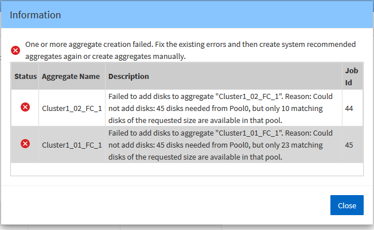Click the error status icon for Cluster1_01_FC_1

pyautogui.click(x=25, y=144)
